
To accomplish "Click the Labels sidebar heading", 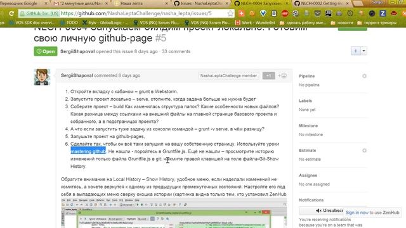I will tap(305, 101).
